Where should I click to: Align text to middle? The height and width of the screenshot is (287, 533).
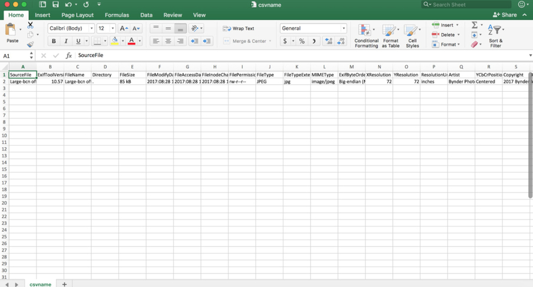tap(168, 28)
